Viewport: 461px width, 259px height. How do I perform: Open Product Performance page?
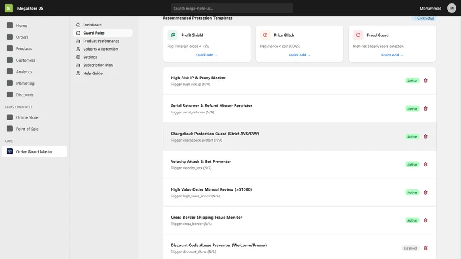pyautogui.click(x=103, y=41)
